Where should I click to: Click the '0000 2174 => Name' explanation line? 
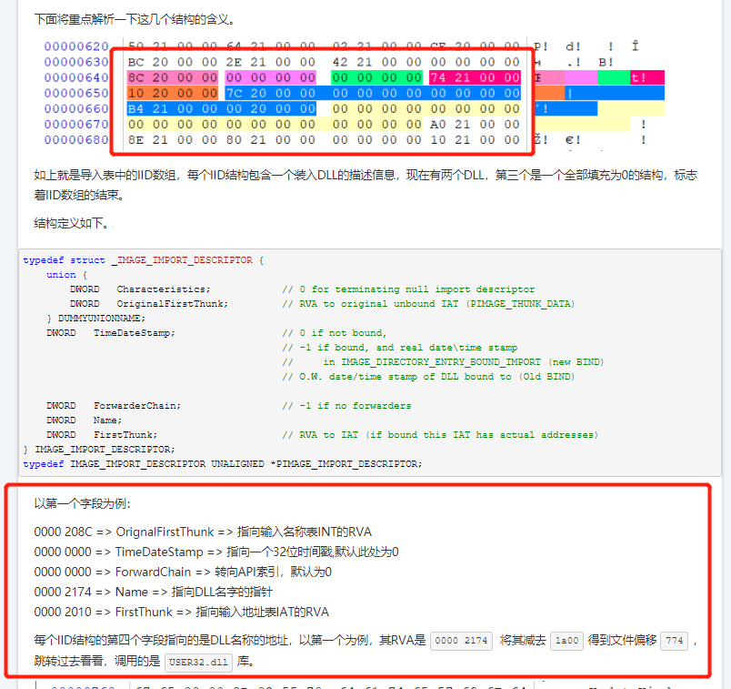click(154, 592)
